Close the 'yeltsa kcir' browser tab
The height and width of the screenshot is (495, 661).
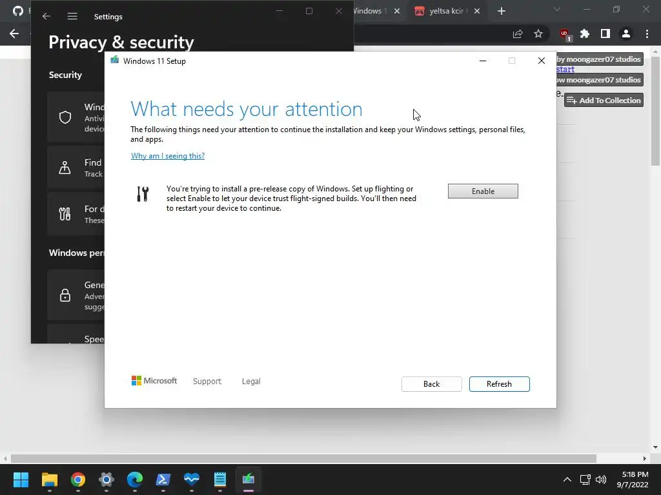(477, 12)
